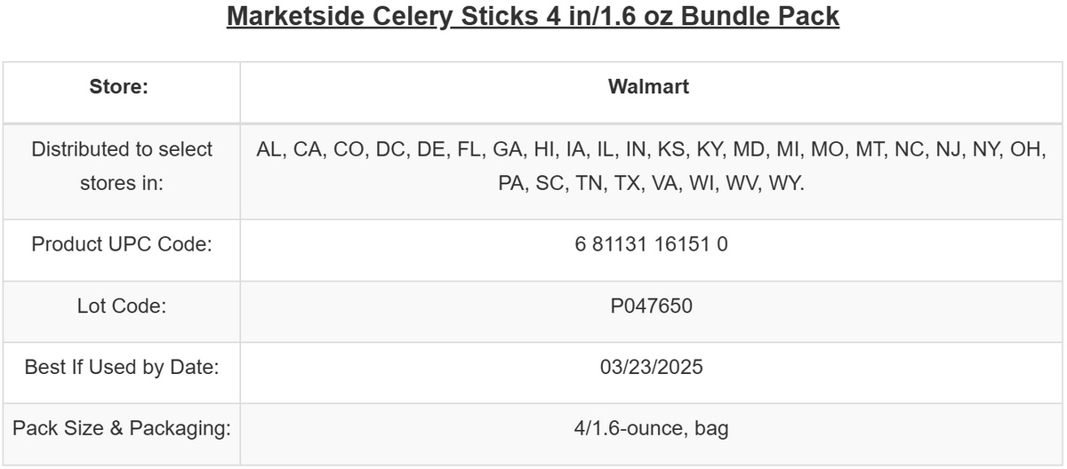Click the NY state abbreviation
Image resolution: width=1067 pixels, height=469 pixels.
pyautogui.click(x=985, y=149)
